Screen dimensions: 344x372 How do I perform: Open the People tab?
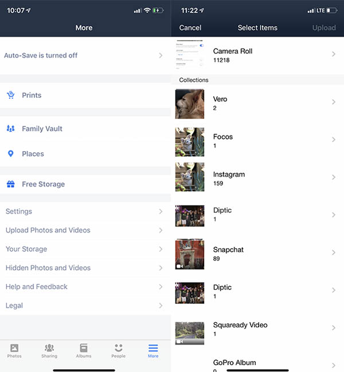[x=118, y=351]
